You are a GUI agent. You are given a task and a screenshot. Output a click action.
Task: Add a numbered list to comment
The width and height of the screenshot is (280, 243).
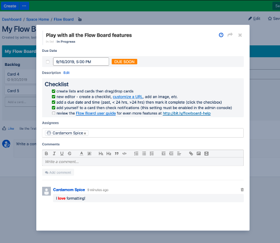136,153
